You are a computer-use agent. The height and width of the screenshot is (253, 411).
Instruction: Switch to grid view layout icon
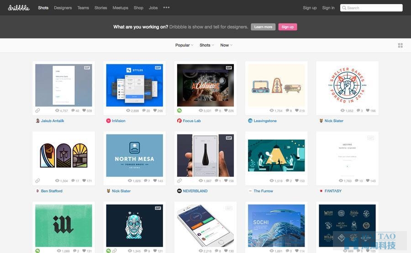[400, 46]
